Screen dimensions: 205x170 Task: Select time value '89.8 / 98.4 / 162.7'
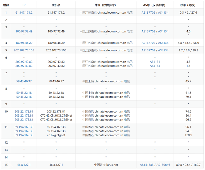[188, 165]
